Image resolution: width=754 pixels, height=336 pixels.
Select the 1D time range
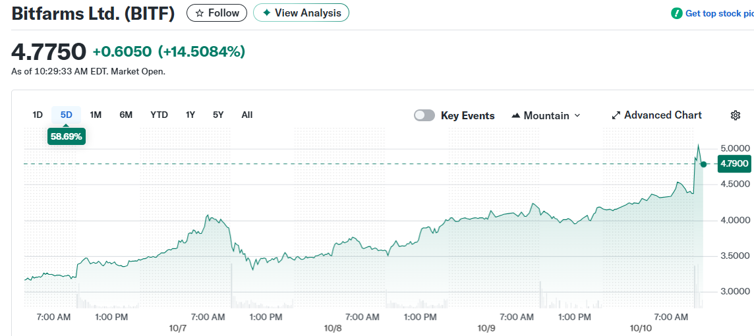click(38, 115)
